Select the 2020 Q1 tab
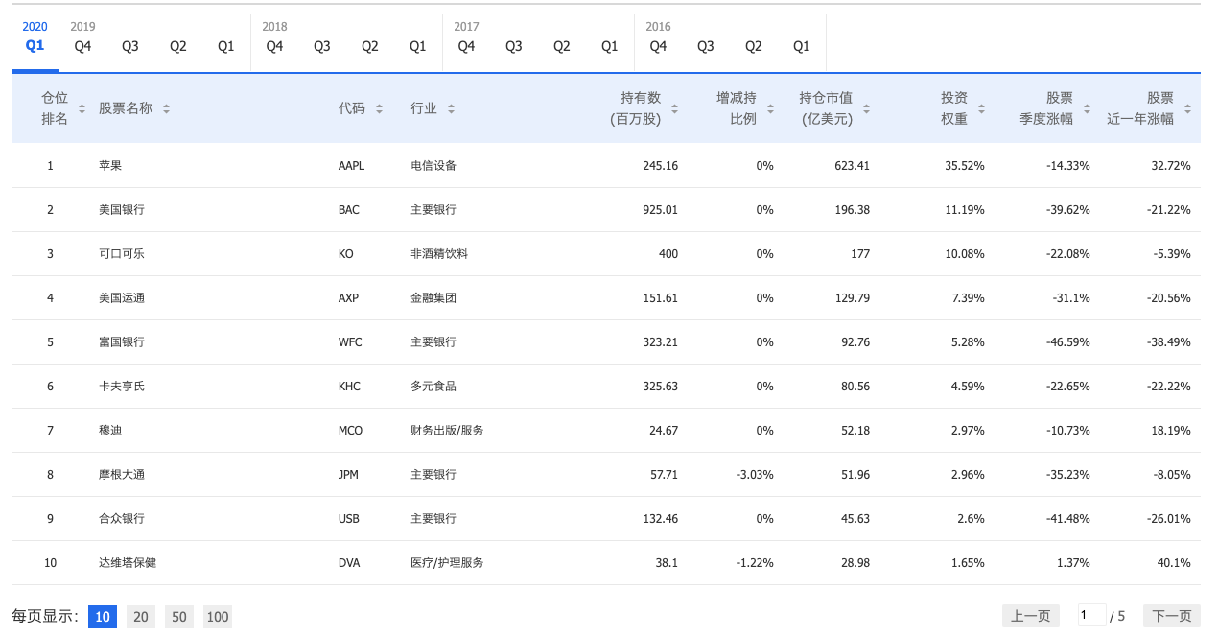This screenshot has height=635, width=1218. (35, 45)
